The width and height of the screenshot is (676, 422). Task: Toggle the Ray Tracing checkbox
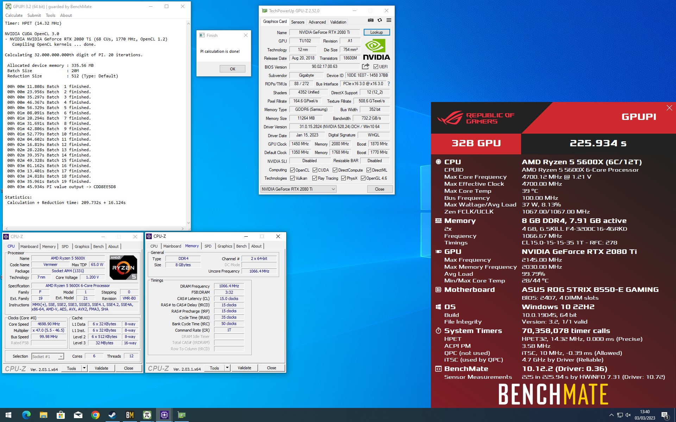click(314, 178)
